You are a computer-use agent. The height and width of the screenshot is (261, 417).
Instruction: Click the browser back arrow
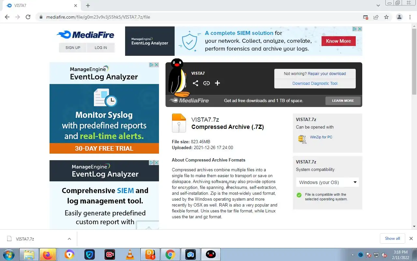[x=7, y=17]
